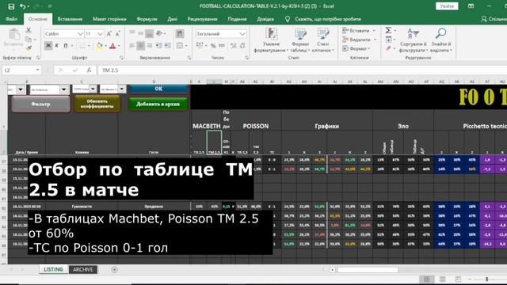
Task: Click the Save icon in title bar
Action: pos(11,6)
